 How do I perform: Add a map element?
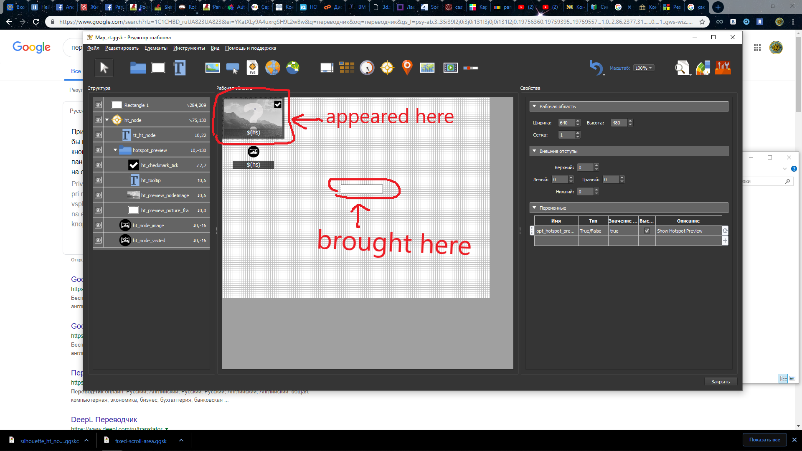click(x=427, y=68)
